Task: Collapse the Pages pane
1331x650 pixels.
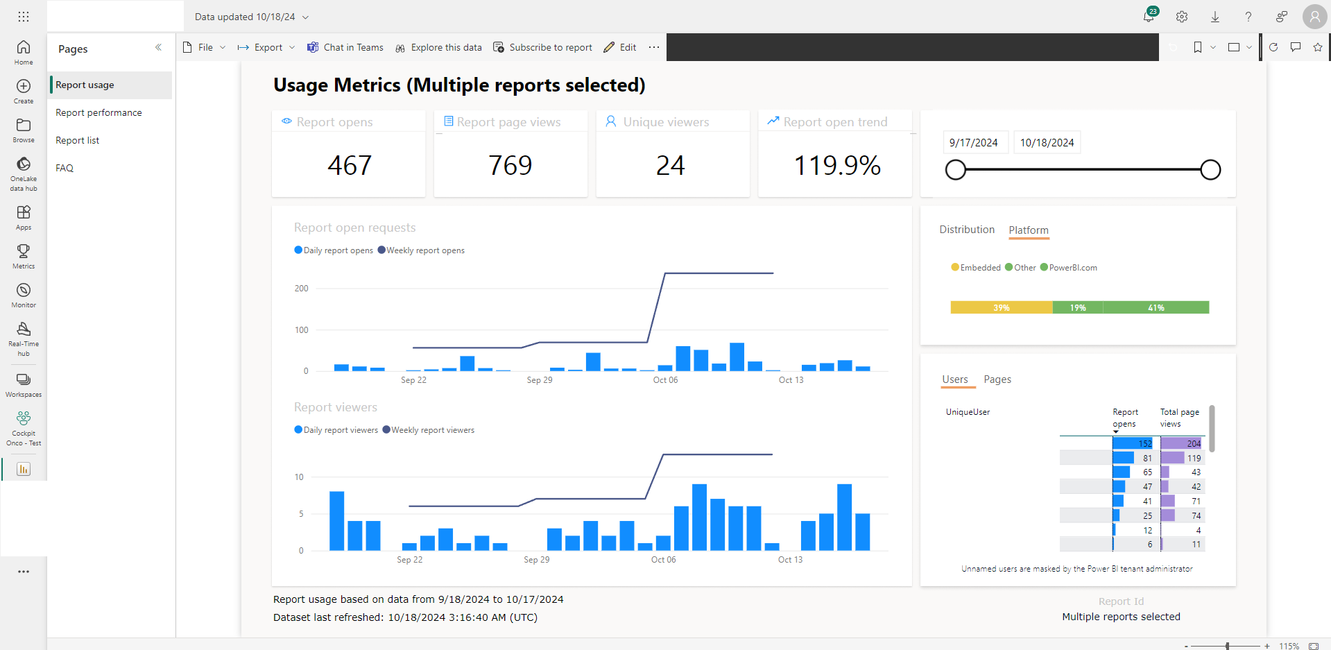Action: point(158,47)
